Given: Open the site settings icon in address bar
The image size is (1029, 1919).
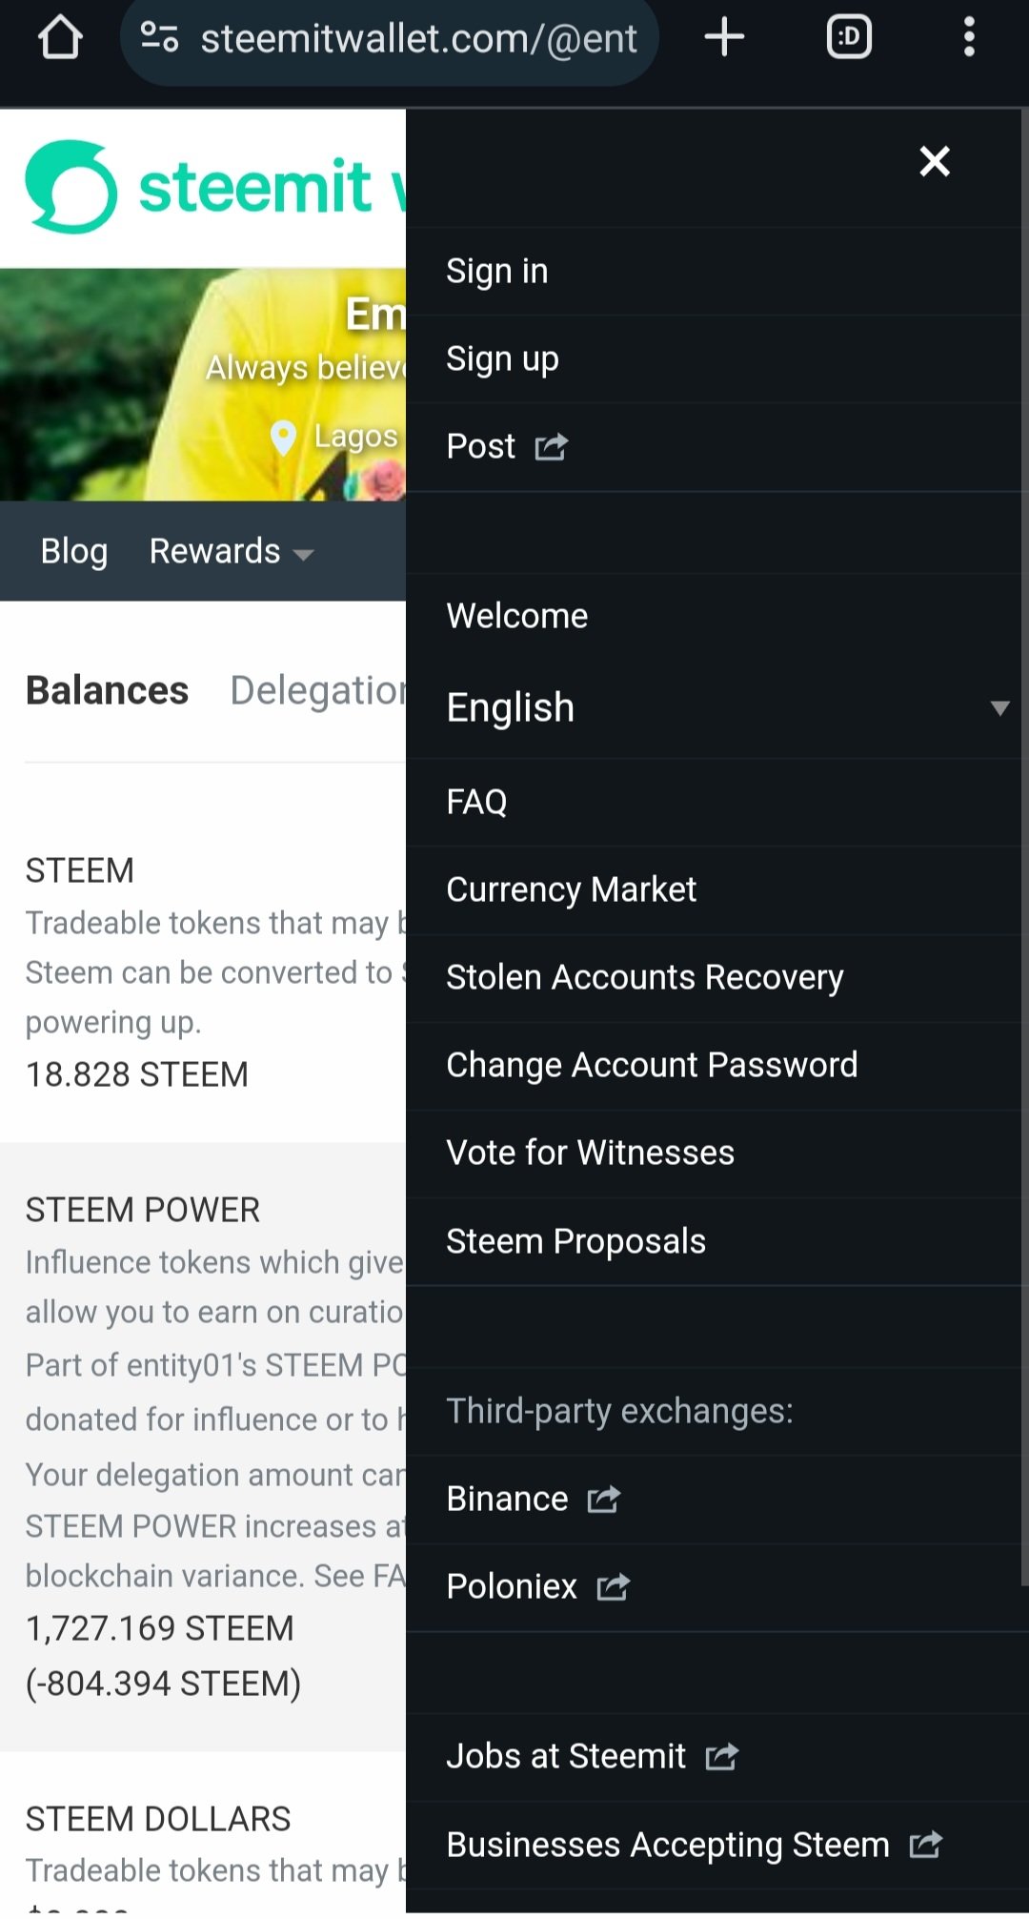Looking at the screenshot, I should (159, 38).
